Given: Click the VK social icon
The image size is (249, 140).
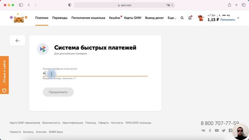Looking at the screenshot, I should click(203, 131).
